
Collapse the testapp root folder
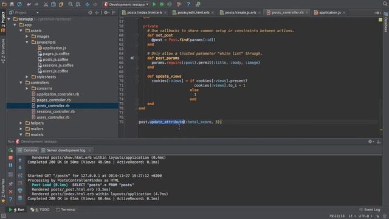pos(9,19)
